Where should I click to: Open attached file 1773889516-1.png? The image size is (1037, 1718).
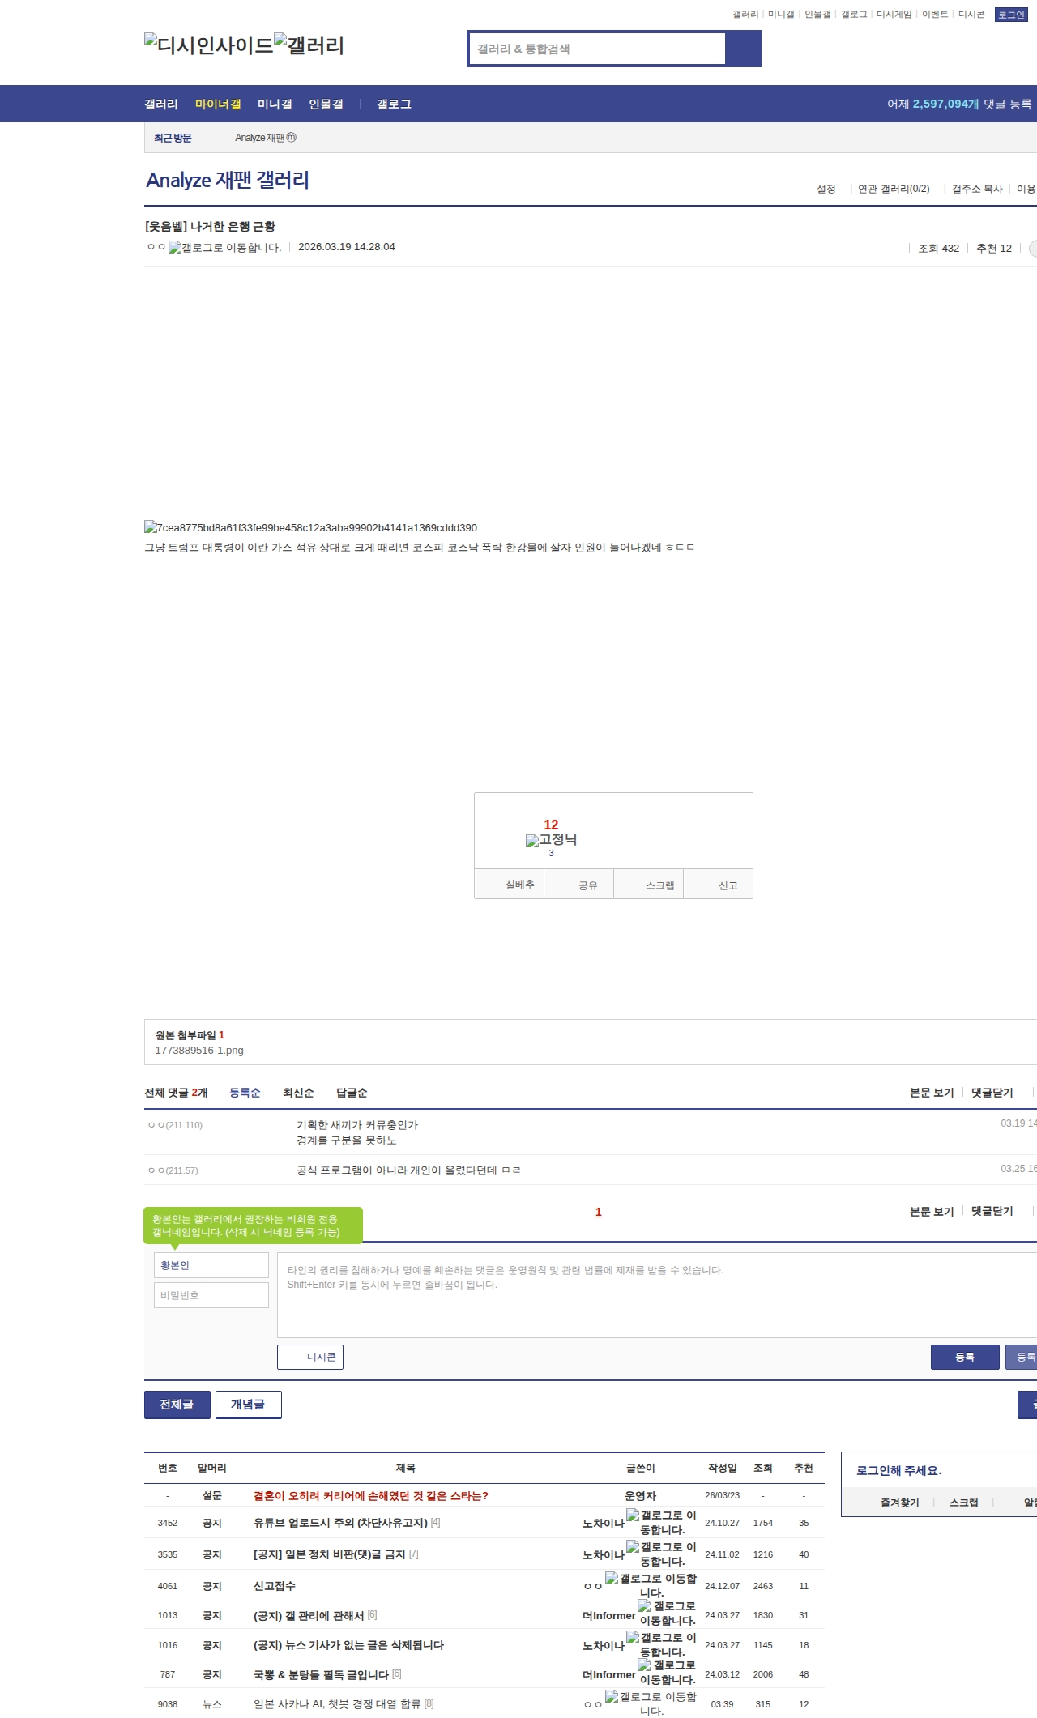coord(199,1051)
